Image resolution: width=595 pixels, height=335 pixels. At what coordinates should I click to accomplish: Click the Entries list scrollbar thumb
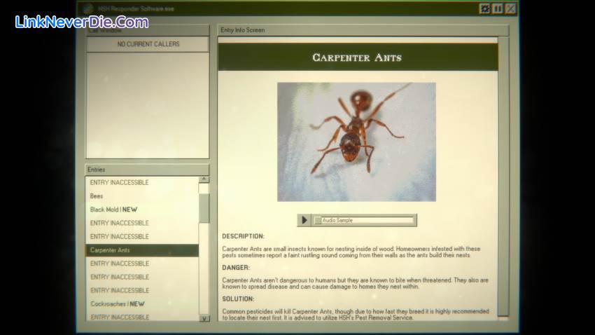click(x=204, y=207)
